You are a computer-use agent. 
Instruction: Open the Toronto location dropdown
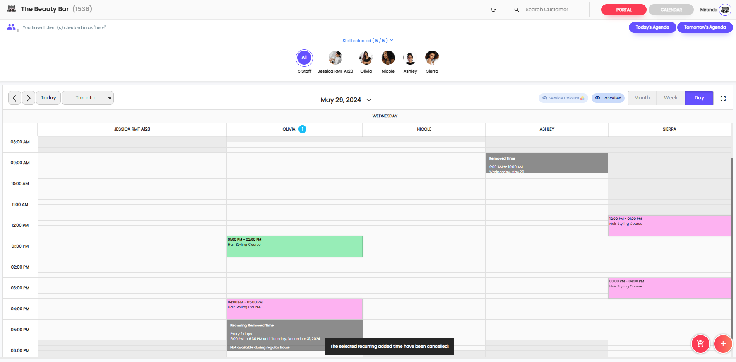[88, 98]
